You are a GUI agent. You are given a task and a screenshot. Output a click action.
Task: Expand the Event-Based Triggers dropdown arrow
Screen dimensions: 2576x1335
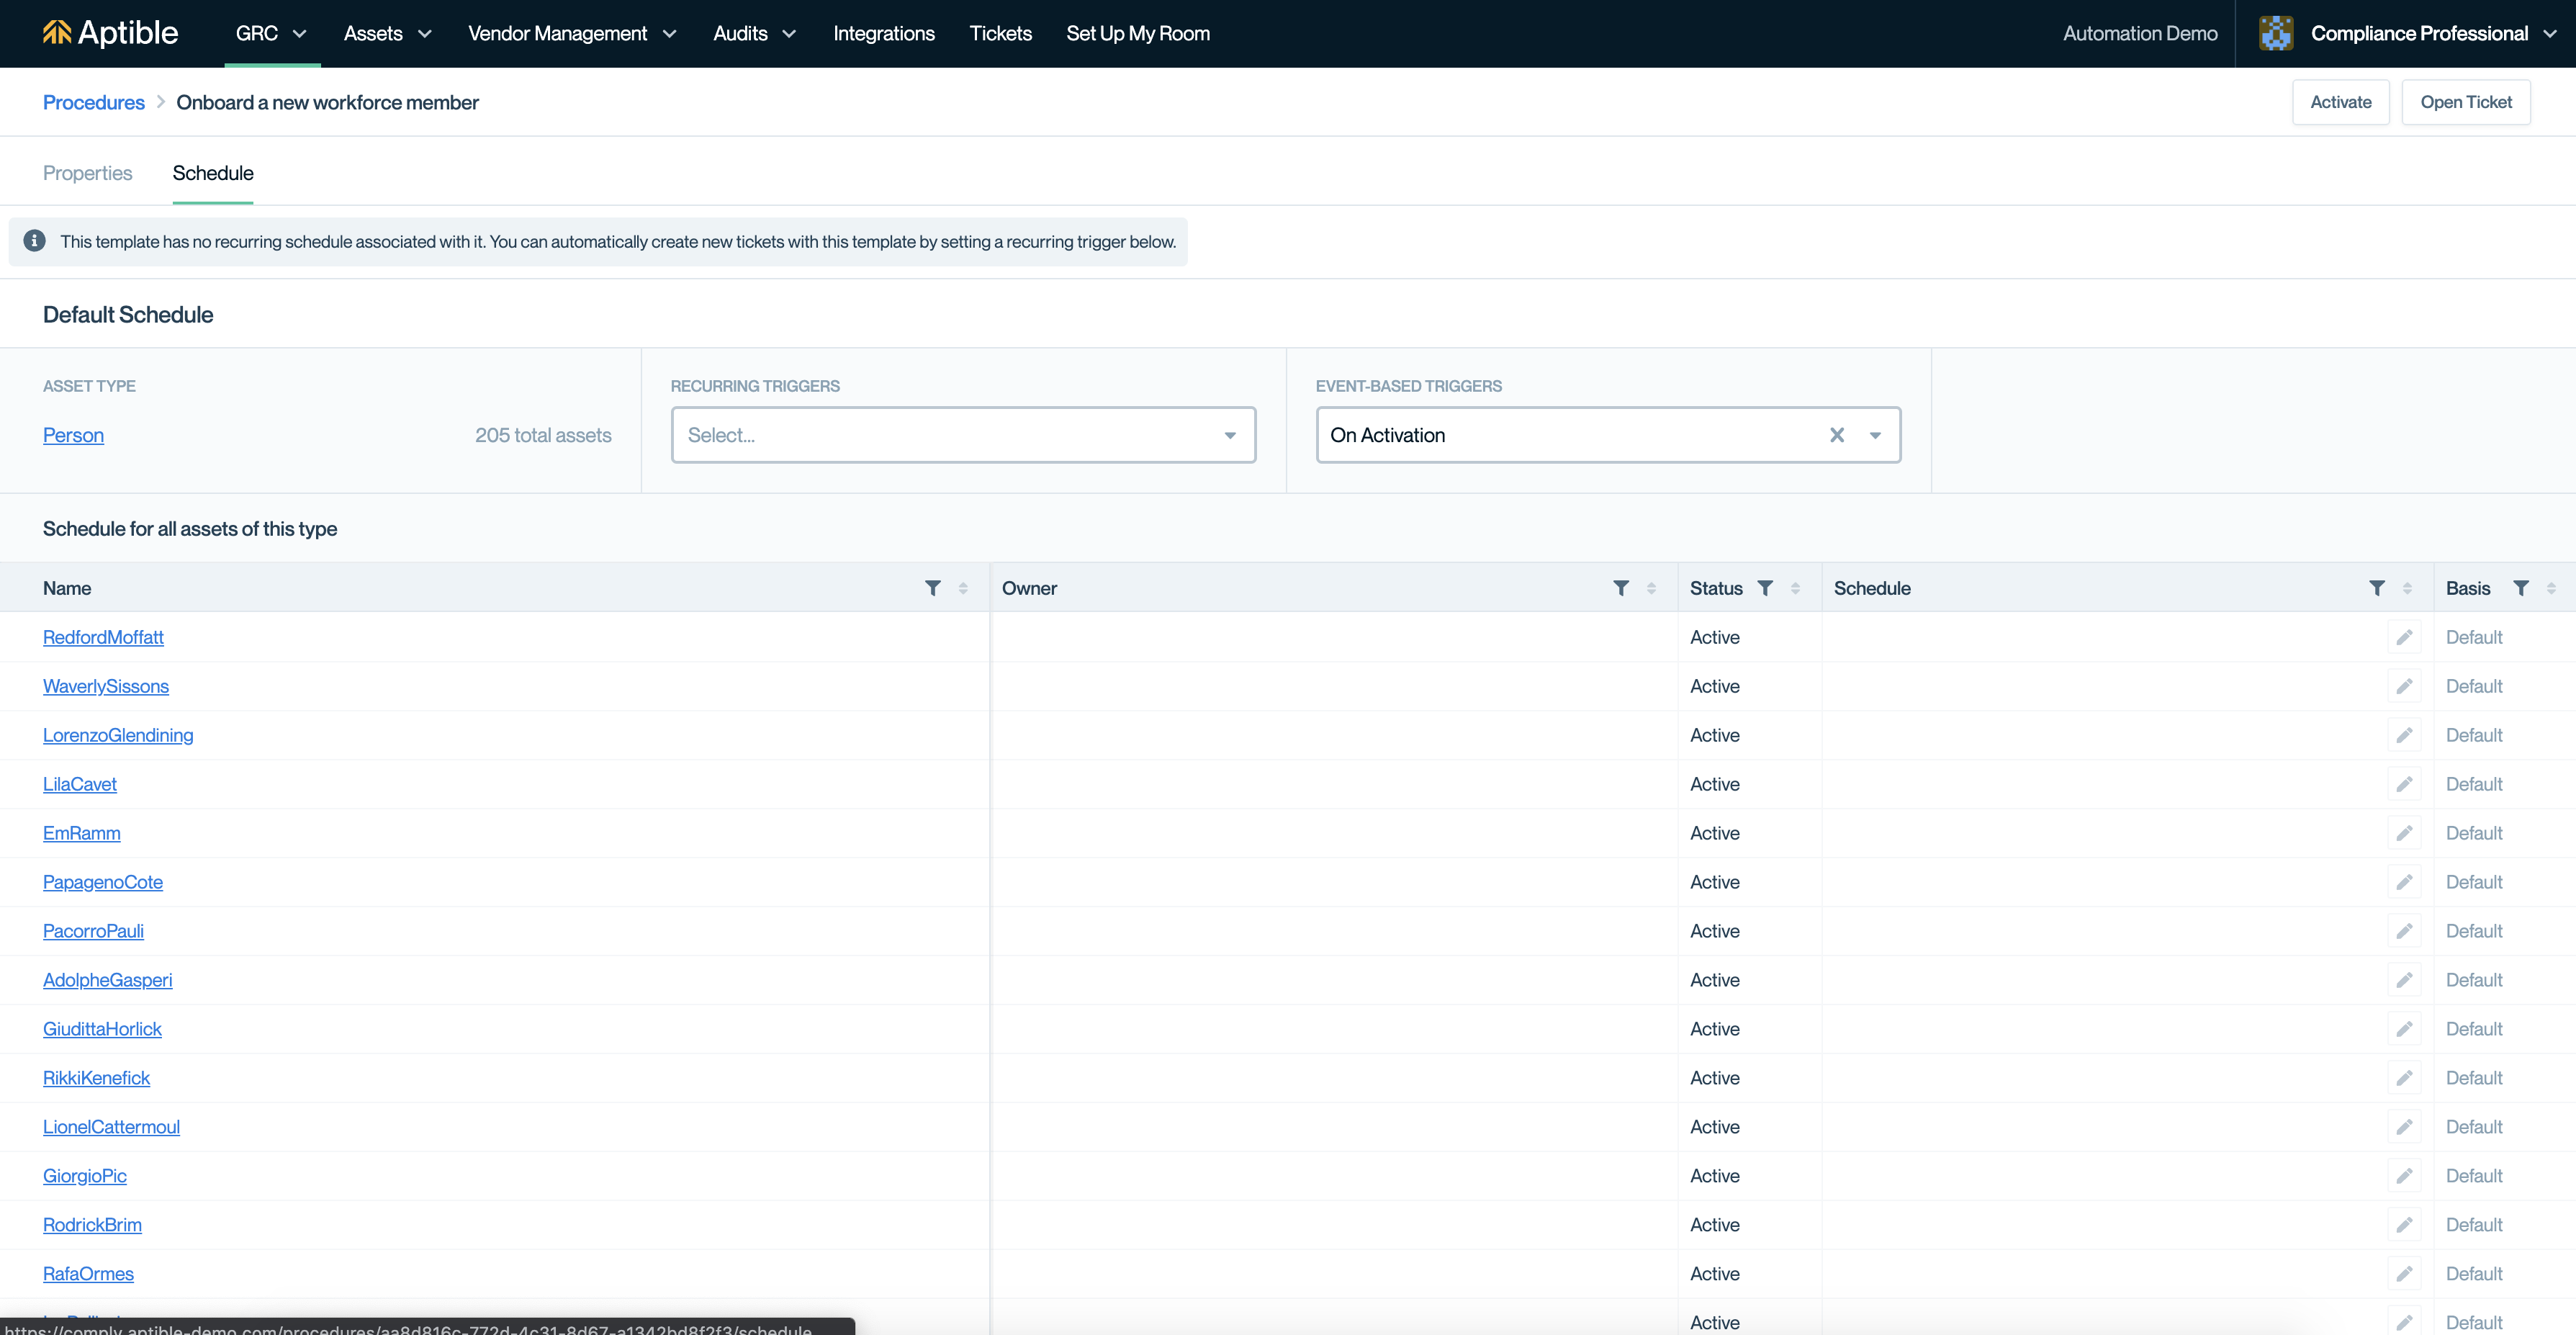pyautogui.click(x=1875, y=435)
